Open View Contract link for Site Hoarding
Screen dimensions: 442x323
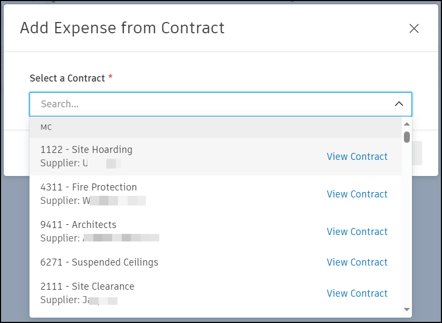click(x=357, y=157)
